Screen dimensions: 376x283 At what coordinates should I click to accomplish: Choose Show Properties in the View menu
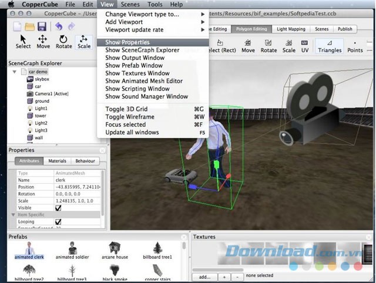point(127,42)
